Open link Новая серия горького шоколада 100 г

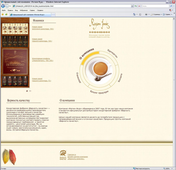[x=42, y=40]
